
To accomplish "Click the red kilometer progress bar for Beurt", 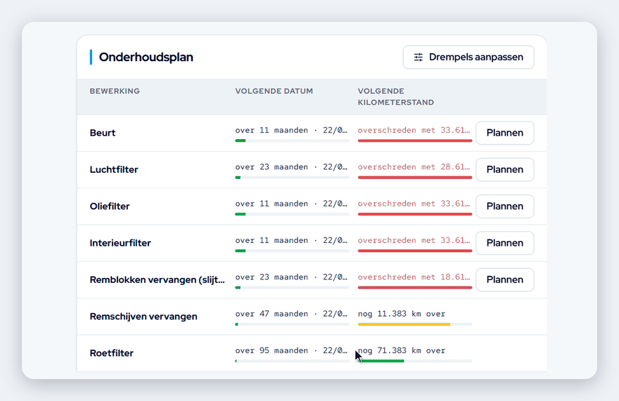I will pyautogui.click(x=415, y=140).
